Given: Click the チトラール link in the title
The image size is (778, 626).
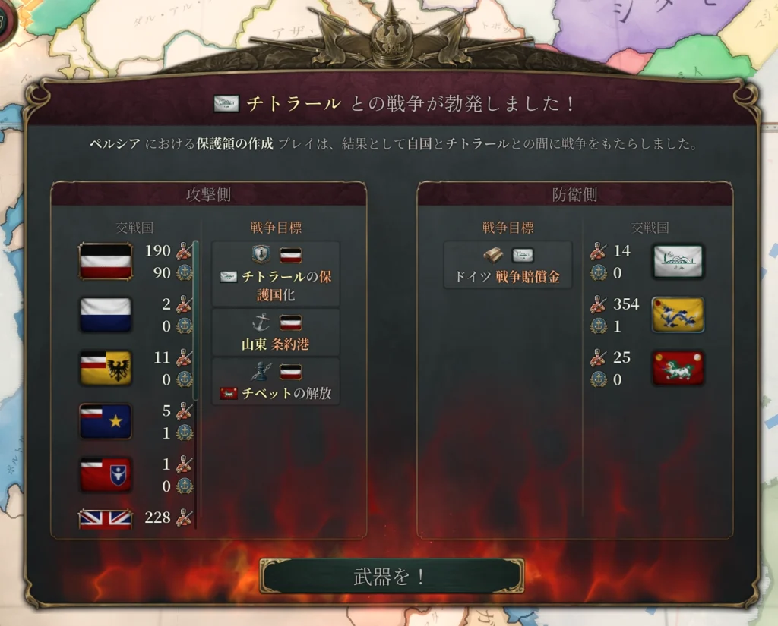Looking at the screenshot, I should 293,104.
